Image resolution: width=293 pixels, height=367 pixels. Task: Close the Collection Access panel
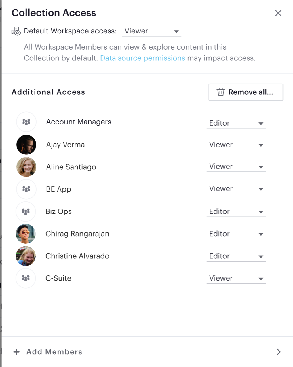(x=278, y=13)
